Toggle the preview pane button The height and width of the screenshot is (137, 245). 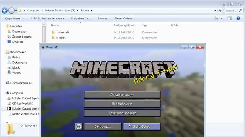point(229,18)
